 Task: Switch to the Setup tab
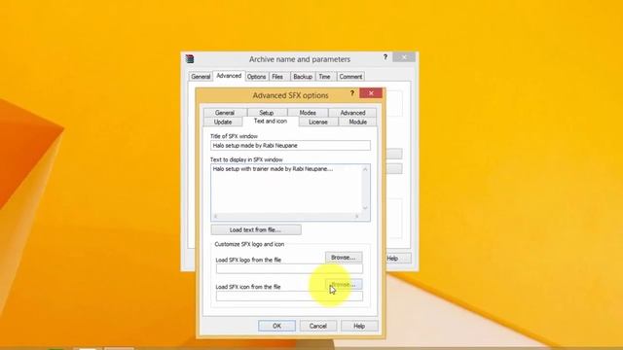tap(266, 113)
